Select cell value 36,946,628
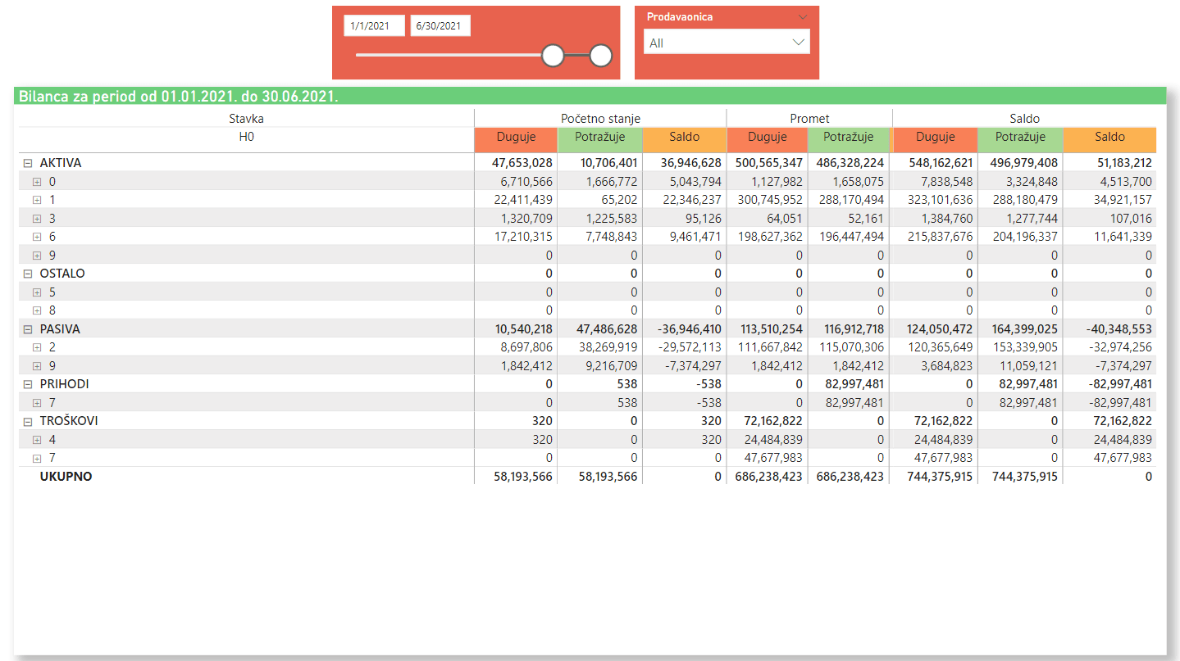This screenshot has height=661, width=1180. point(690,163)
